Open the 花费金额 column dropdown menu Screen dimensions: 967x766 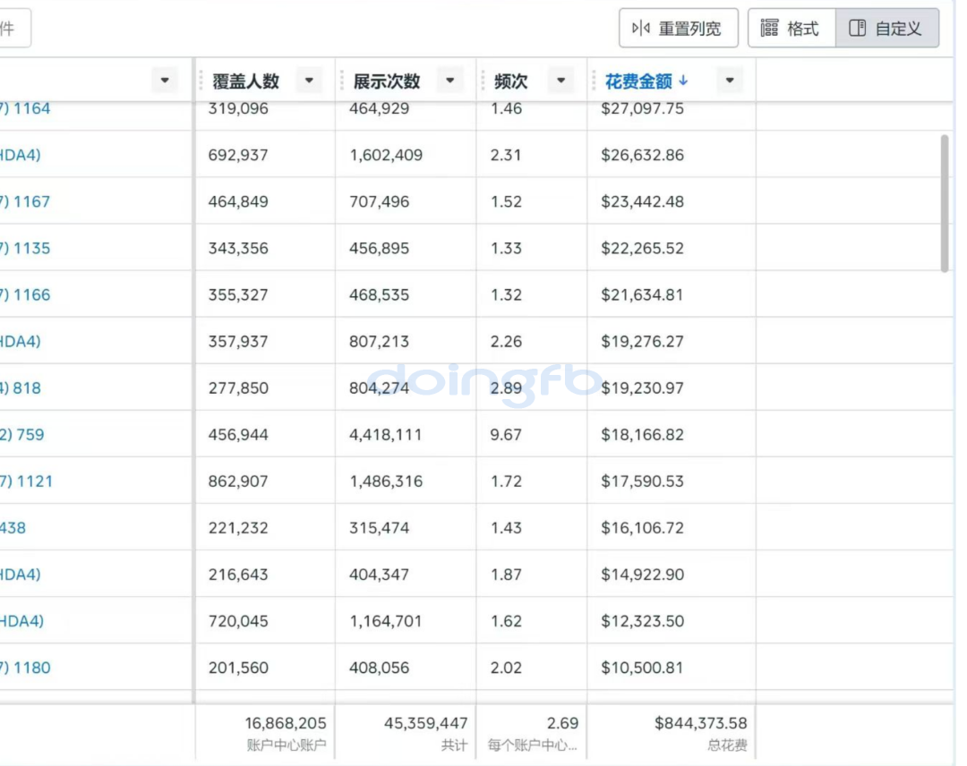tap(730, 81)
